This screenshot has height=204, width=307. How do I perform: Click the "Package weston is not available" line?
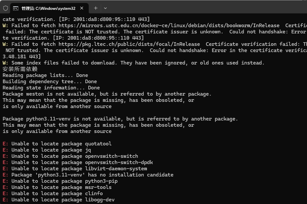(107, 94)
